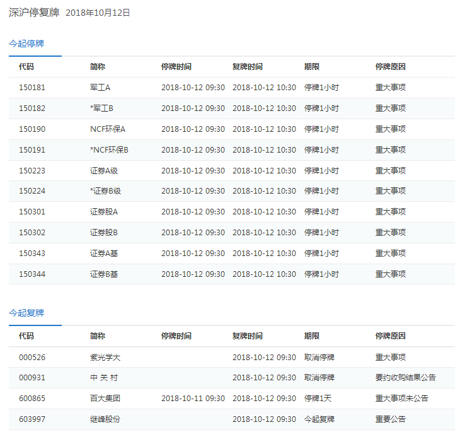Viewport: 458px width, 432px height.
Task: Open stock code 150181
Action: coord(32,88)
